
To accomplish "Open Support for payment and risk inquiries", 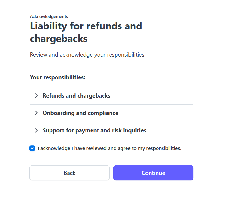I will click(94, 130).
